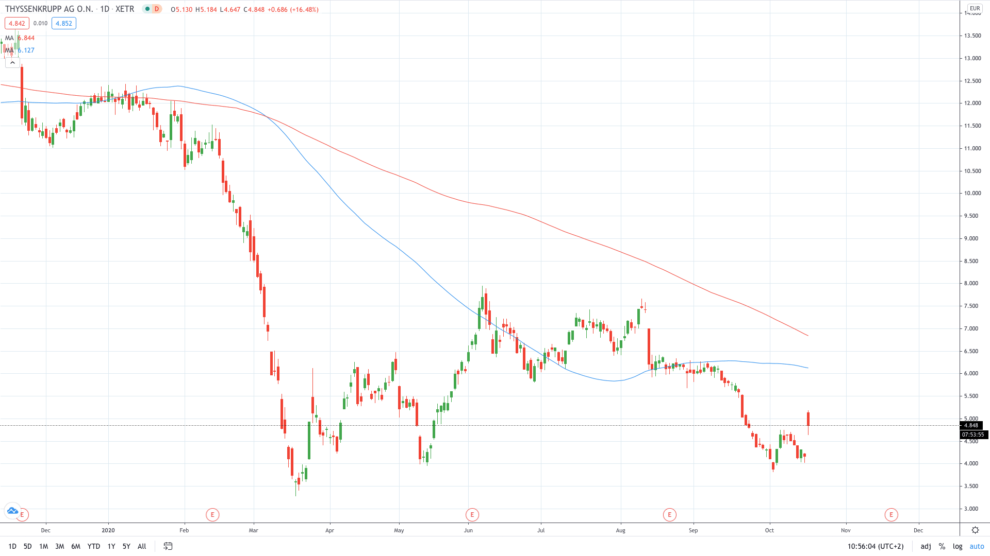Select the 5D time range
This screenshot has width=990, height=556.
(28, 546)
